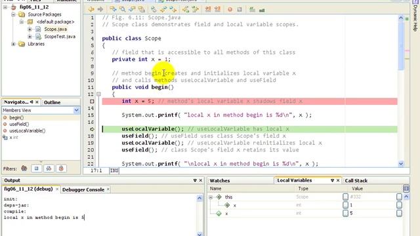Viewport: 420px width, 236px height.
Task: Open the Members View dropdown
Action: [76, 110]
